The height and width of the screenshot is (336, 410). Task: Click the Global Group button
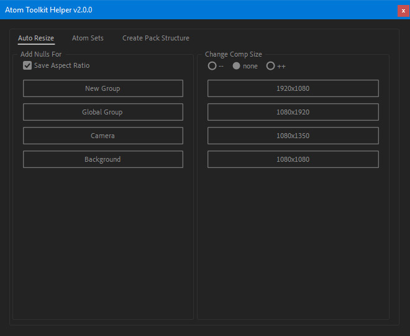(x=103, y=112)
